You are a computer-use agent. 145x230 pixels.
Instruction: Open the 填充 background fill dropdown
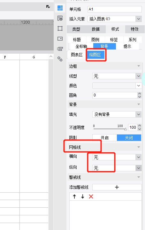click(x=139, y=114)
